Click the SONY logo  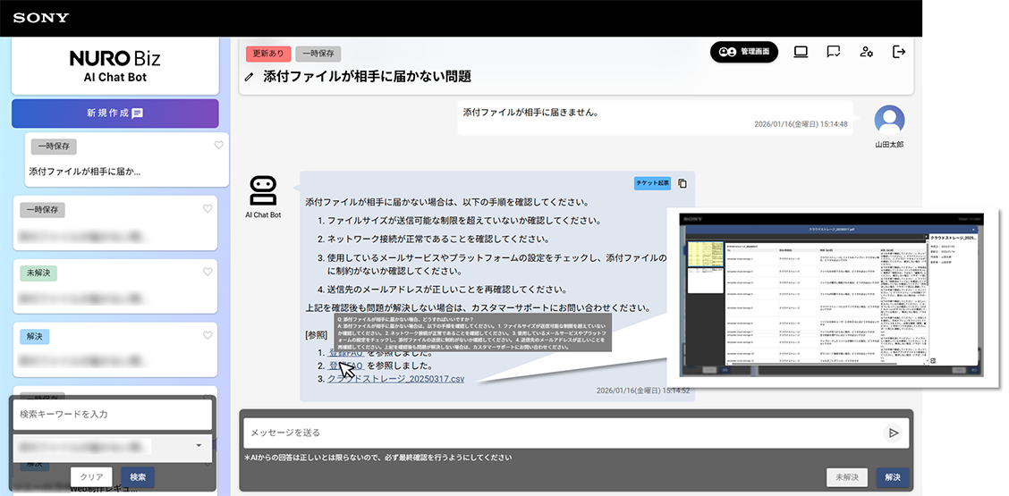(40, 18)
